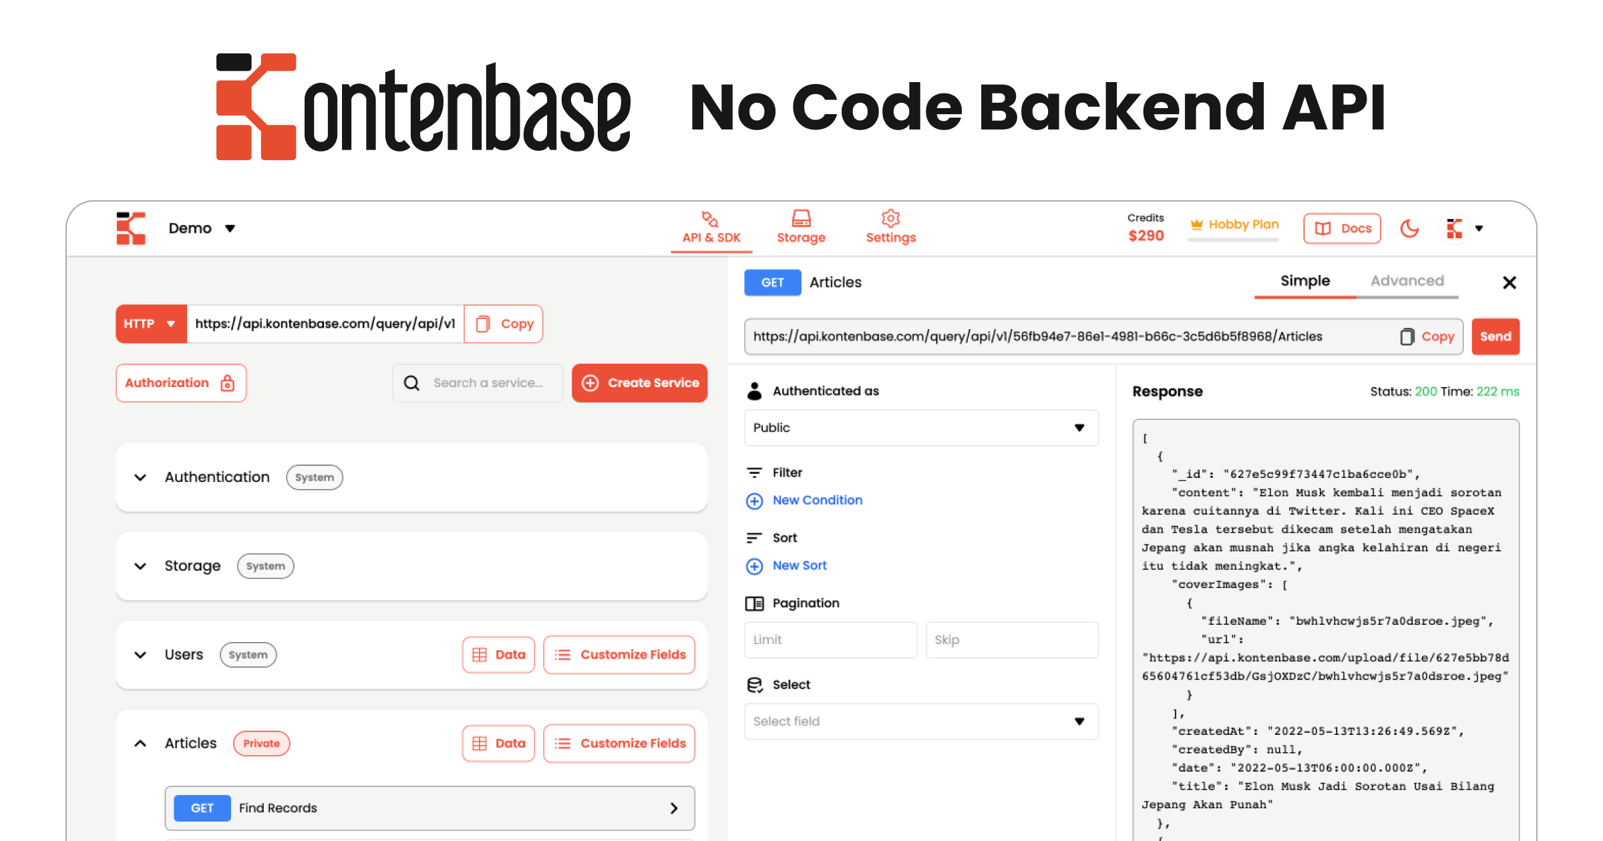This screenshot has height=841, width=1603.
Task: Add a New Condition
Action: (x=804, y=500)
